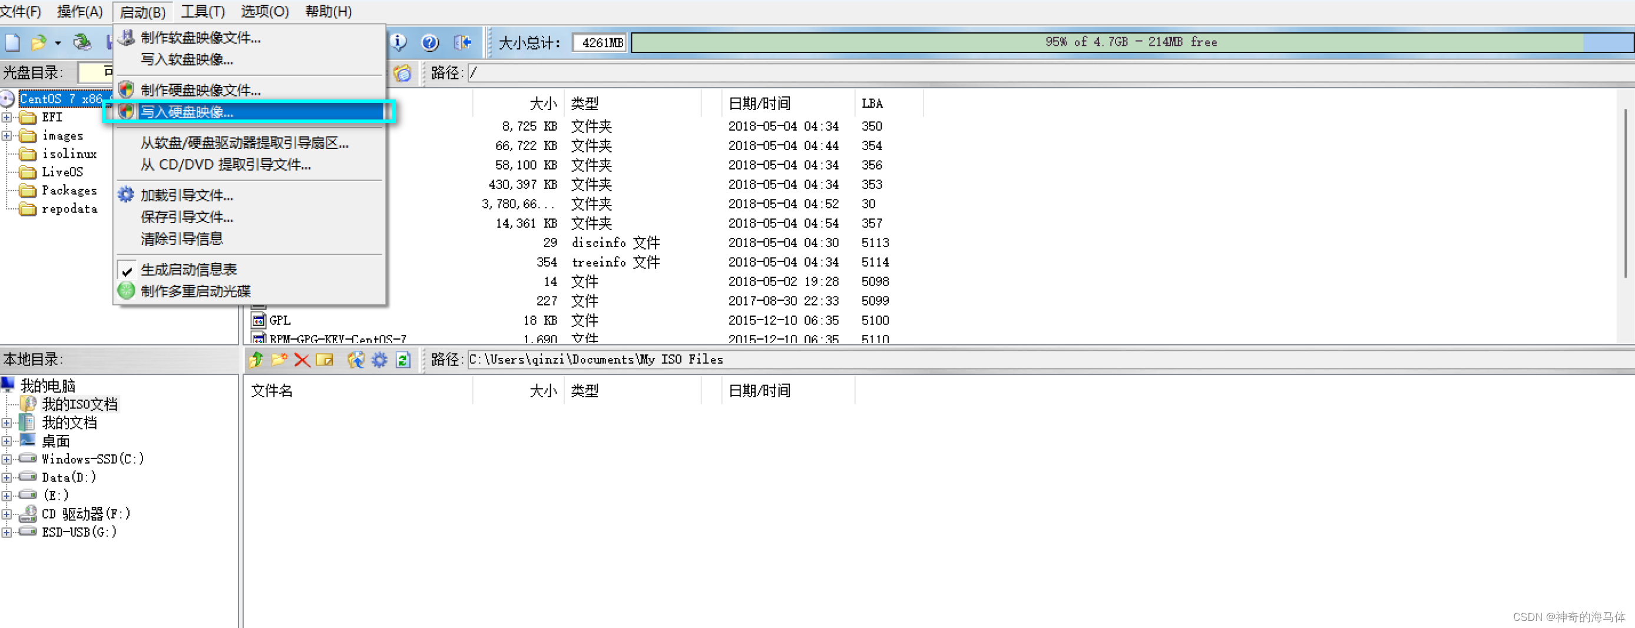Click the folder icon beside the image path

coord(402,73)
